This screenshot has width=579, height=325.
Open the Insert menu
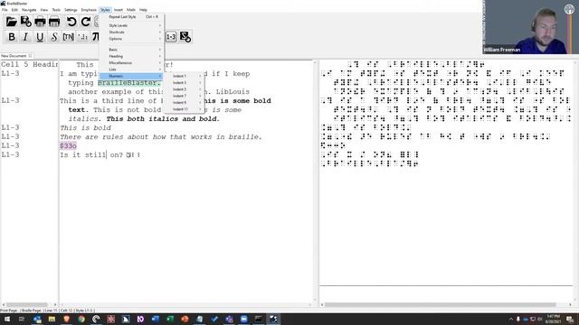tap(119, 10)
